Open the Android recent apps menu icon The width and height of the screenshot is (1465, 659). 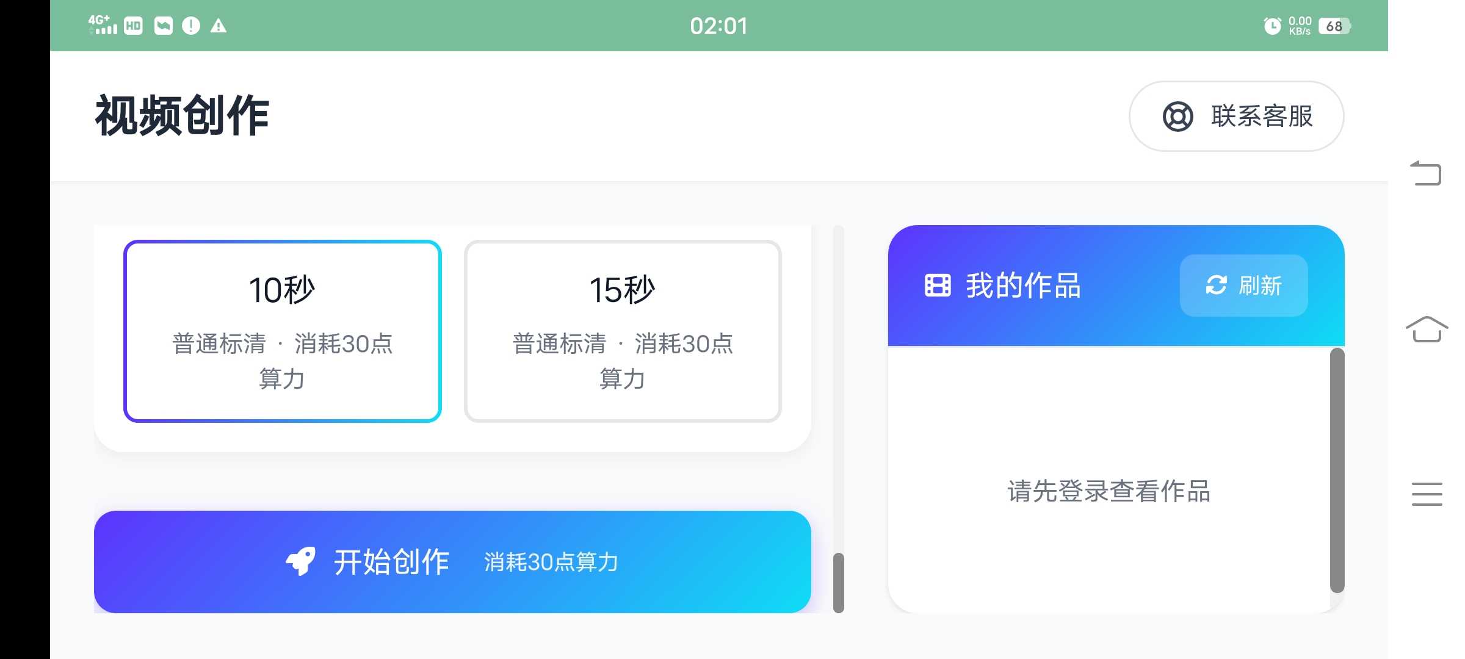(x=1427, y=494)
